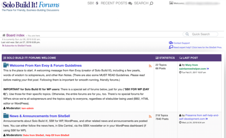Image resolution: width=226 pixels, height=138 pixels.
Task: Click the Recent Posts speech bubble icon
Action: (130, 3)
